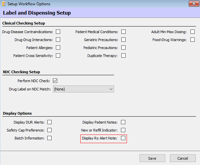Enable Adult Min-Max Dosing check
Screen dimensions: 200x165
pyautogui.click(x=192, y=32)
